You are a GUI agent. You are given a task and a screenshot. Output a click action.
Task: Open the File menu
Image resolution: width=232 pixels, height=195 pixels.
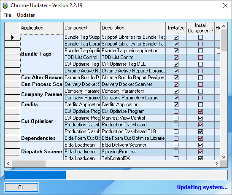[7, 15]
